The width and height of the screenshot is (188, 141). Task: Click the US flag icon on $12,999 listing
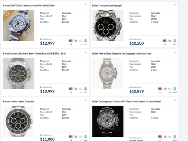coord(71,41)
